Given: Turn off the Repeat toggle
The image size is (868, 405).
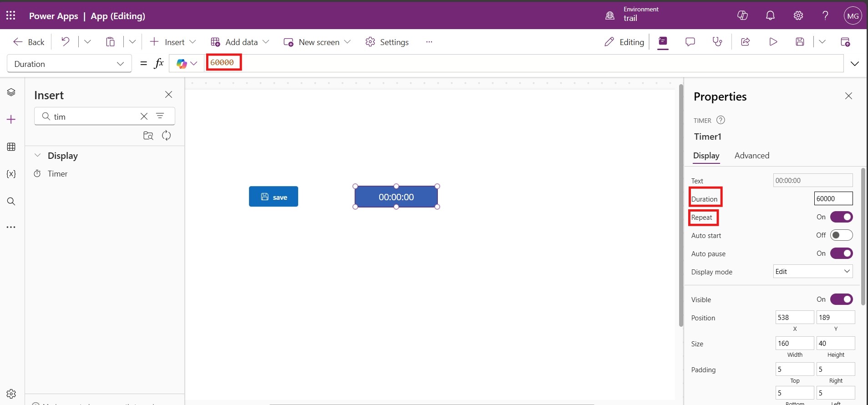Looking at the screenshot, I should tap(841, 217).
